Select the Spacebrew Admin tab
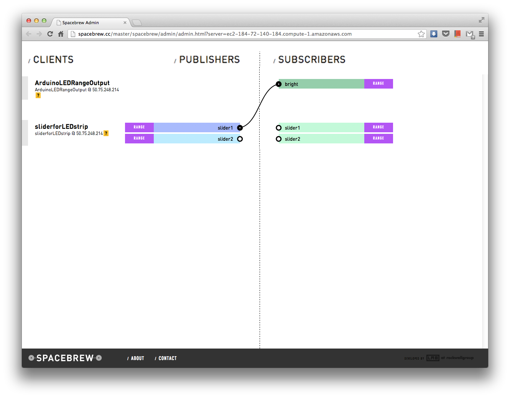The height and width of the screenshot is (398, 510). point(91,23)
